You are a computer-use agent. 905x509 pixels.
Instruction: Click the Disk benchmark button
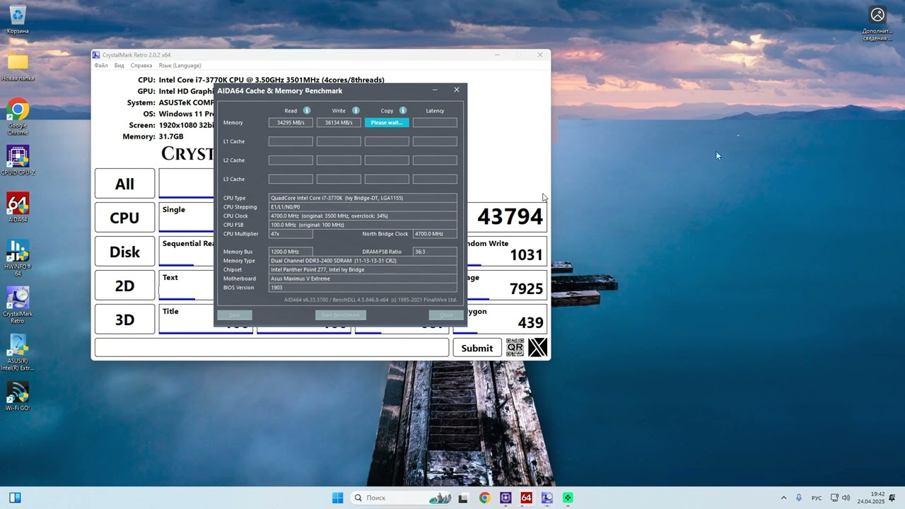tap(124, 252)
